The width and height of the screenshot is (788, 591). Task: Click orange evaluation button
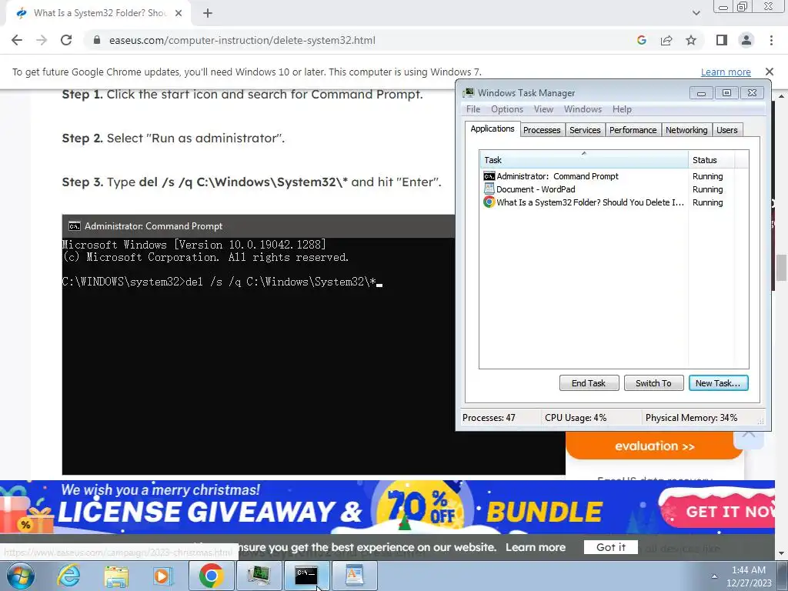click(654, 446)
